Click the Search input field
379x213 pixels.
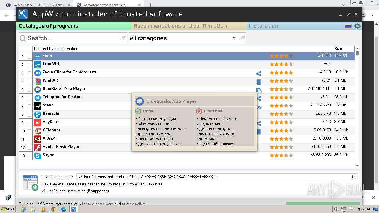pos(73,38)
